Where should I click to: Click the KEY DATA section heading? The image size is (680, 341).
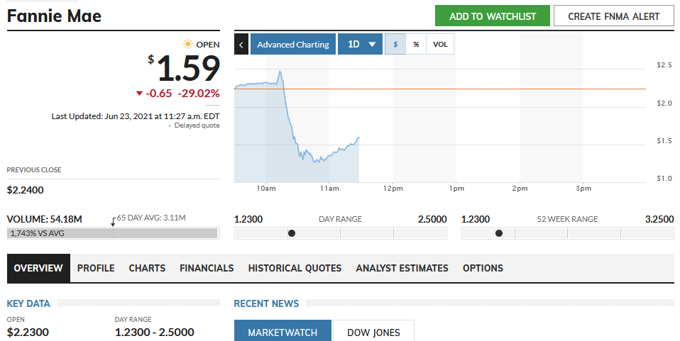tap(28, 303)
